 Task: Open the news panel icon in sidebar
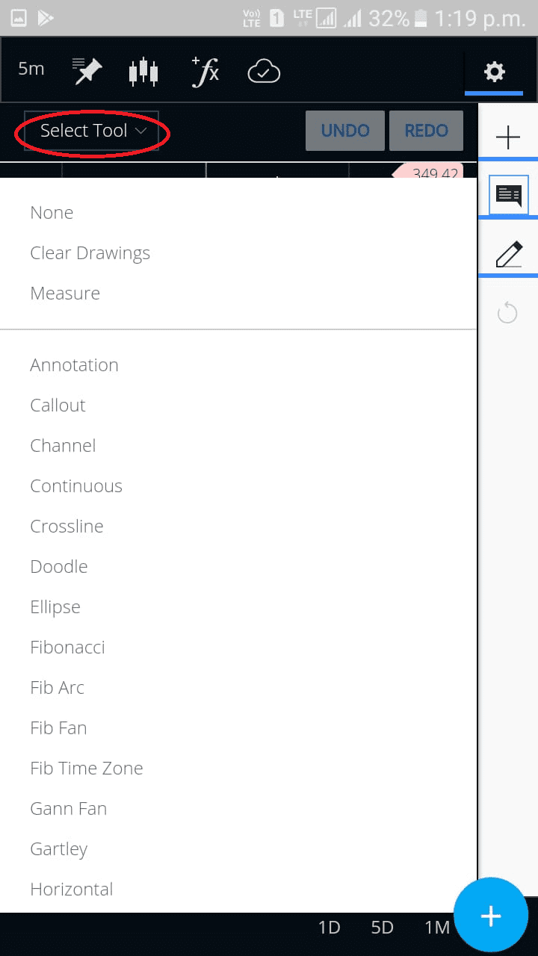(x=507, y=195)
